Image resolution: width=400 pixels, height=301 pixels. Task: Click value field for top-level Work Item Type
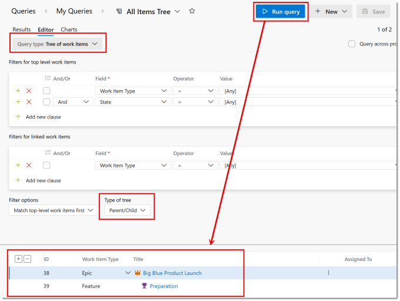coord(308,91)
